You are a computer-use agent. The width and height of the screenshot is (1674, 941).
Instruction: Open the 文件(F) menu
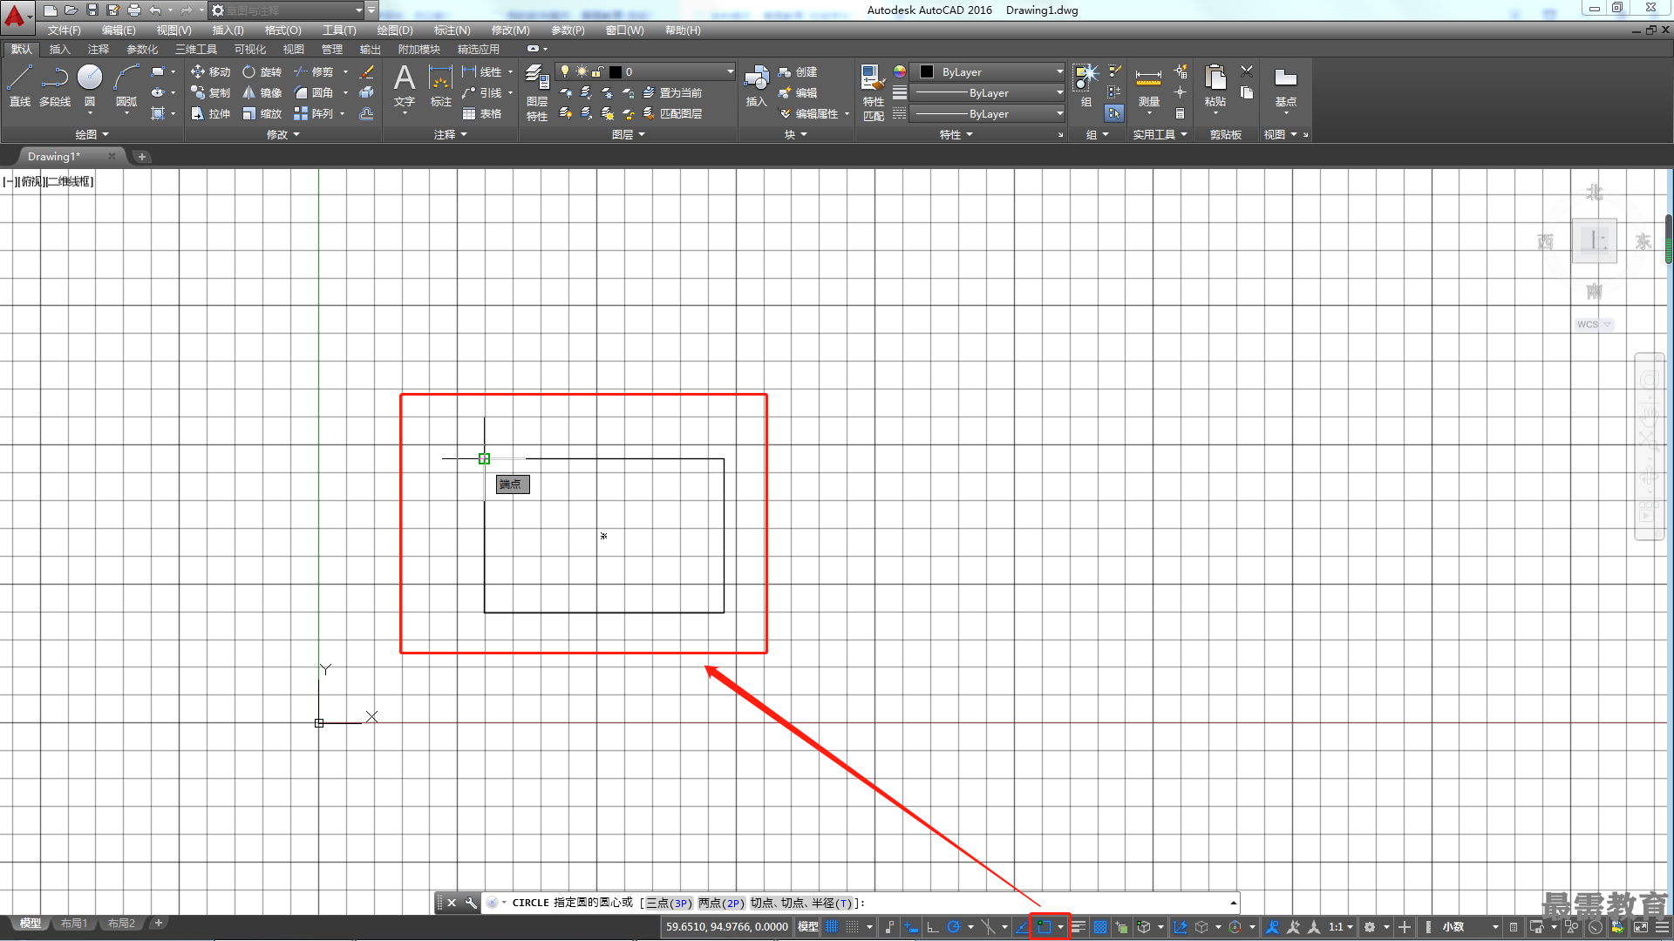[64, 30]
